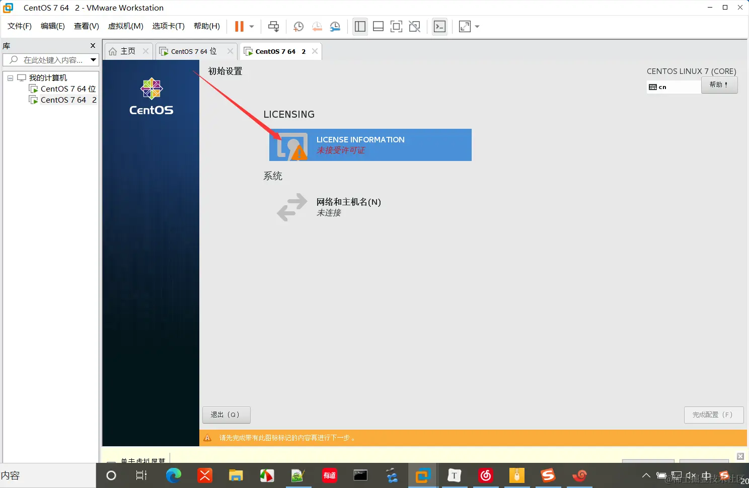Open the stretch display dropdown arrow

click(x=477, y=27)
